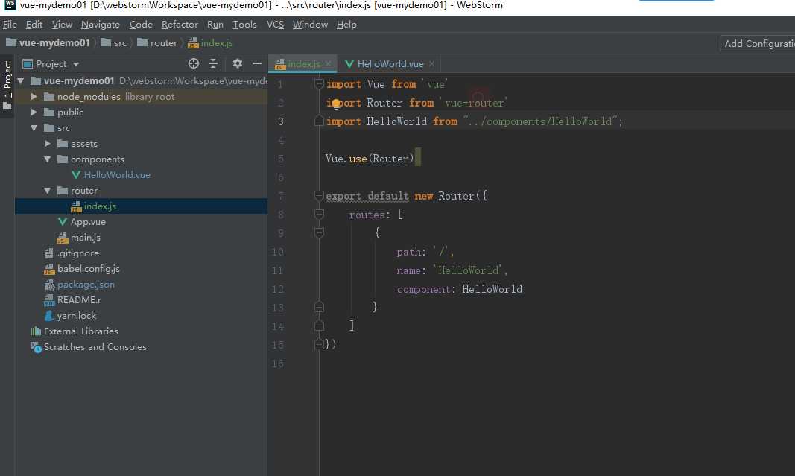Image resolution: width=795 pixels, height=476 pixels.
Task: Collapse the export default fold marker on line 7
Action: tap(319, 196)
